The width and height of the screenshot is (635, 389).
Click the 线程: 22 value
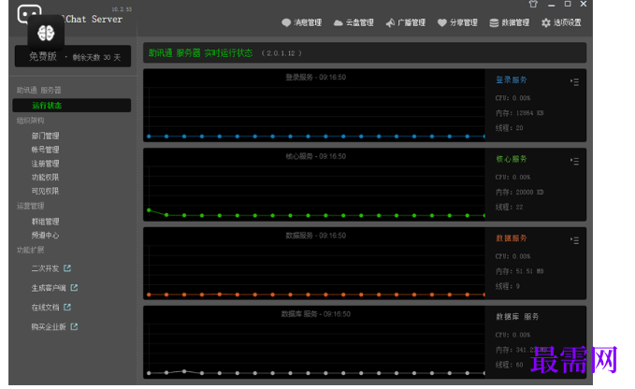click(510, 207)
